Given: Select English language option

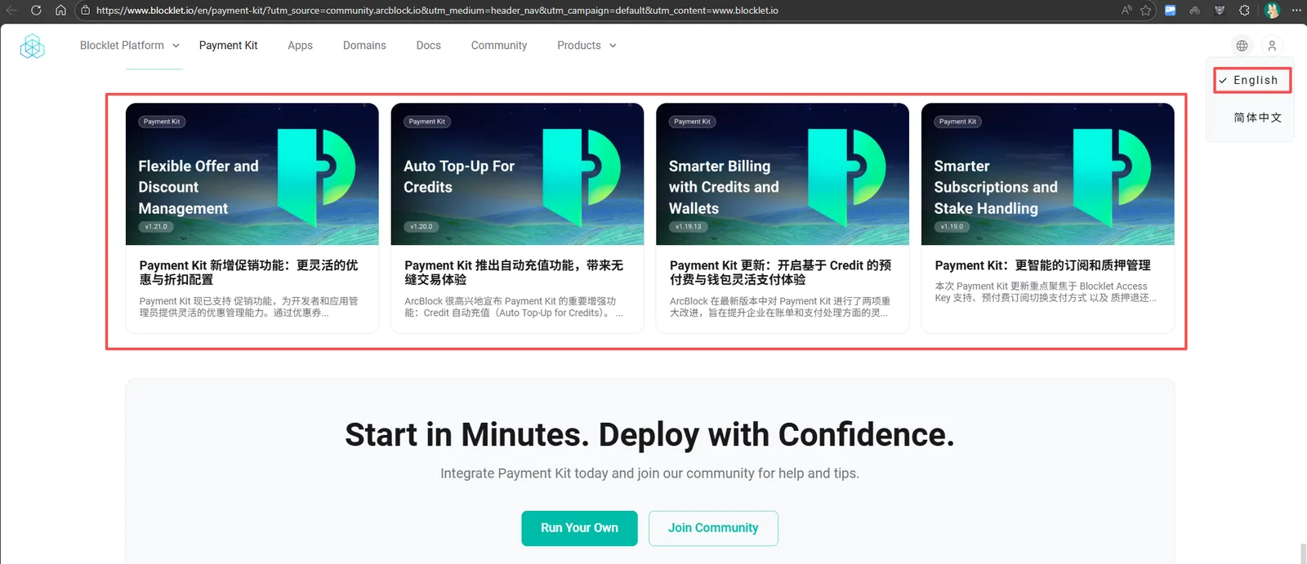Looking at the screenshot, I should (x=1251, y=80).
